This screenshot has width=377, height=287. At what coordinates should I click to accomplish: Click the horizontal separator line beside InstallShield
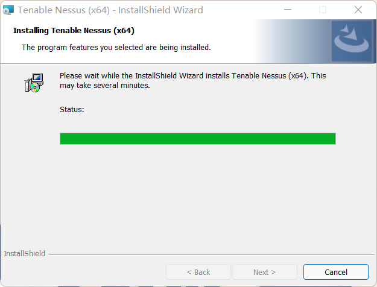pyautogui.click(x=212, y=254)
